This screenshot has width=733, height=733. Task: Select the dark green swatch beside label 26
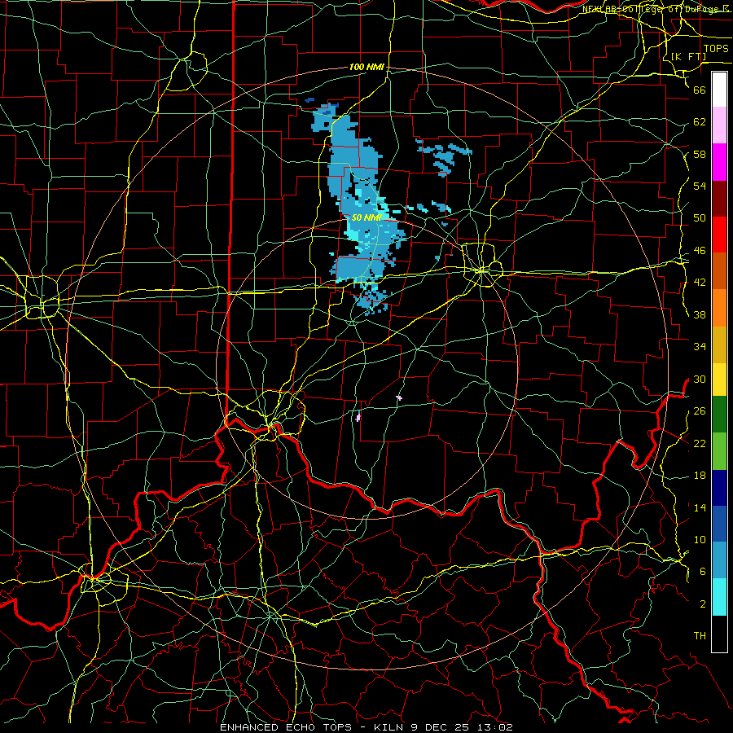click(719, 415)
